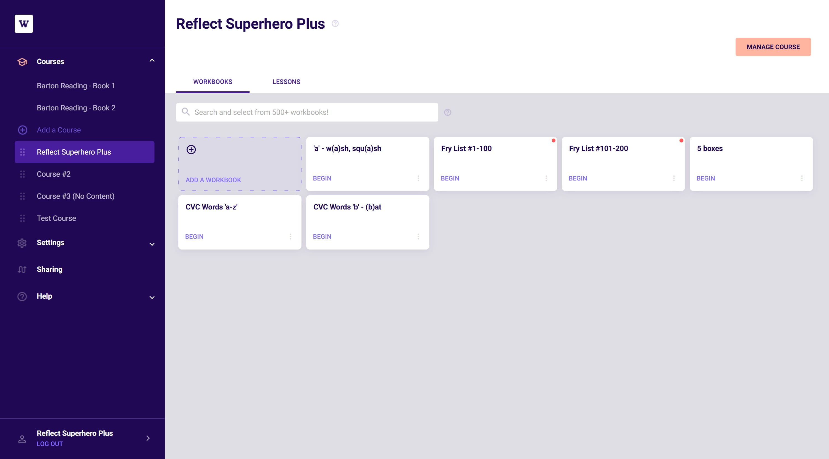Viewport: 829px width, 459px height.
Task: Focus the workbook search field
Action: tap(307, 112)
